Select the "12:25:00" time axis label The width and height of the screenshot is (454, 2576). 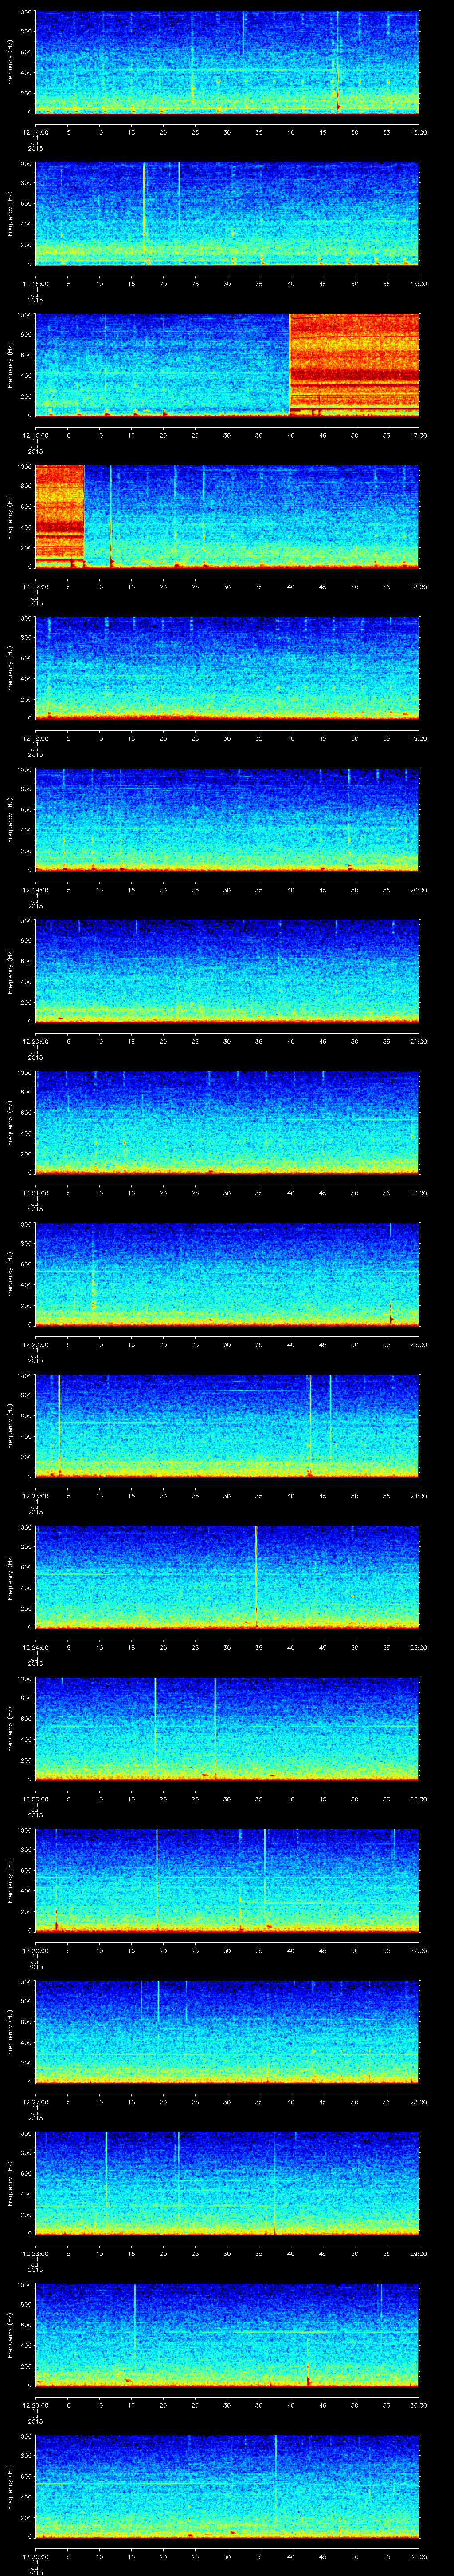pyautogui.click(x=35, y=1800)
